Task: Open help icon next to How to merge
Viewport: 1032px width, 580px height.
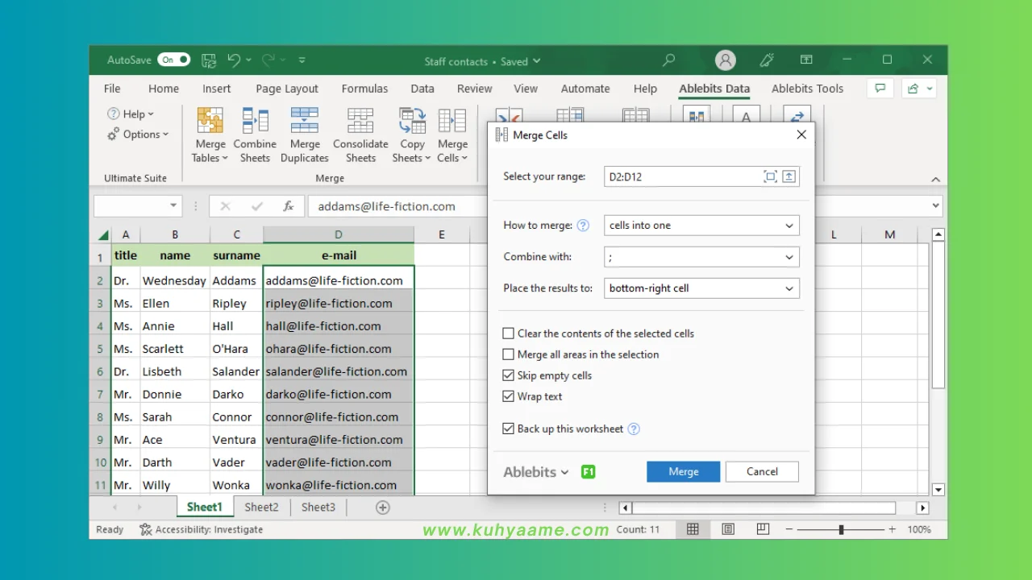Action: point(584,226)
